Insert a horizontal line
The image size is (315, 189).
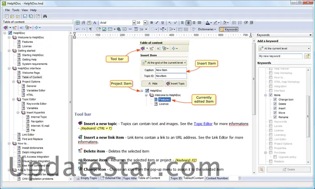click(130, 29)
